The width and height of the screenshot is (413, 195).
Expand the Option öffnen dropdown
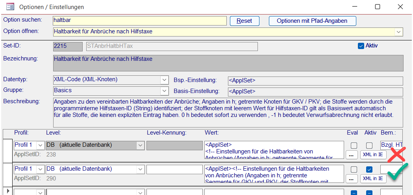[x=398, y=31]
